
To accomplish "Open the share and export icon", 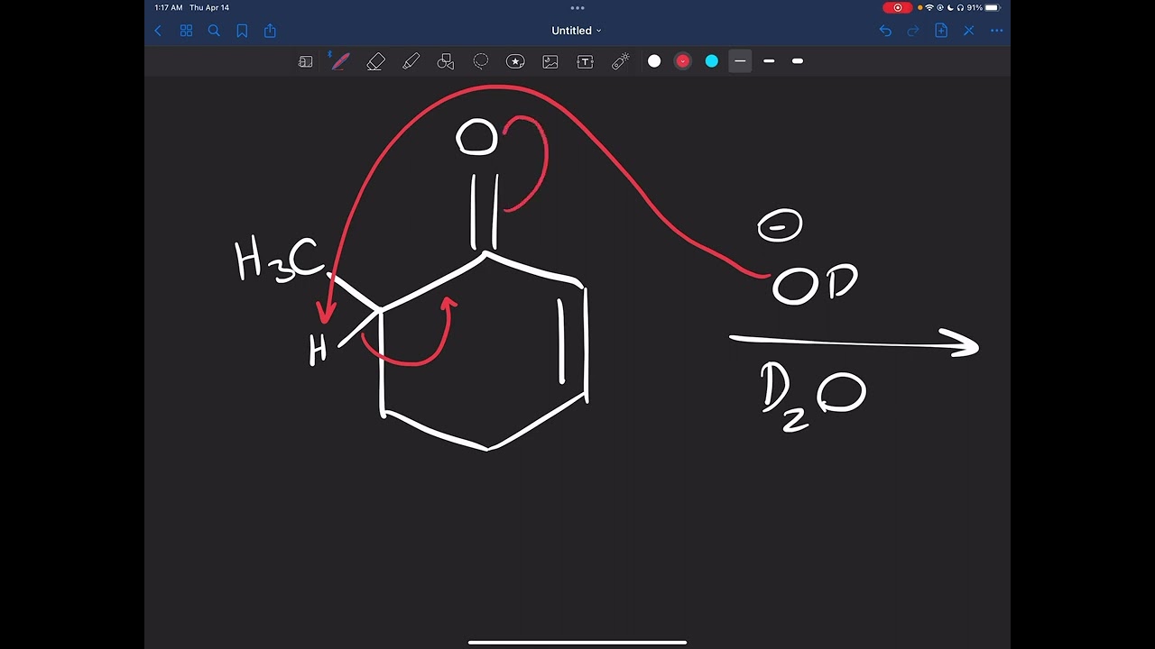I will tap(270, 31).
